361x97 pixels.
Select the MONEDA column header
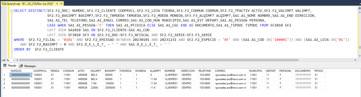141,71
